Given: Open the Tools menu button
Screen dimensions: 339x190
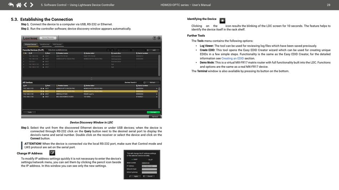Looking at the screenshot, I should pos(30,112).
